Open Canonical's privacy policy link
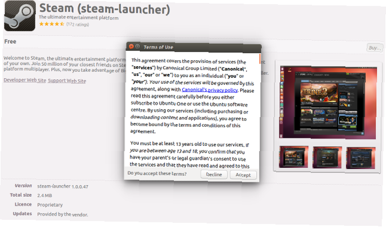 (x=210, y=90)
